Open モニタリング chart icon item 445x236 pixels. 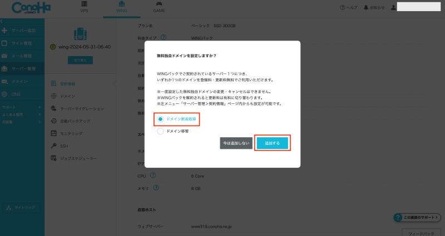point(54,133)
